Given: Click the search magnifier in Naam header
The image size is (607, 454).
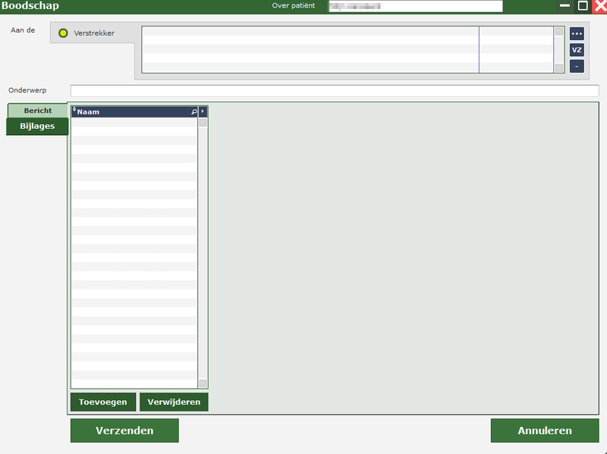Looking at the screenshot, I should coord(194,111).
